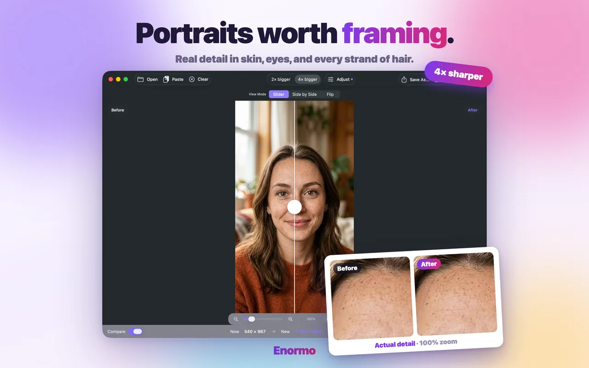Click the Open button label
Viewport: 589px width, 368px height.
click(152, 79)
